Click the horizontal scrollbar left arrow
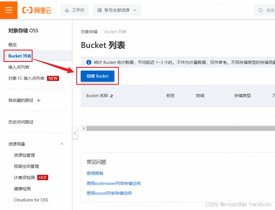The width and height of the screenshot is (275, 210). tap(83, 129)
